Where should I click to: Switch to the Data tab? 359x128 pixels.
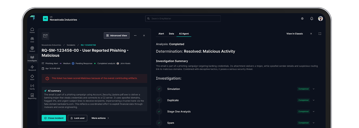click(x=171, y=34)
